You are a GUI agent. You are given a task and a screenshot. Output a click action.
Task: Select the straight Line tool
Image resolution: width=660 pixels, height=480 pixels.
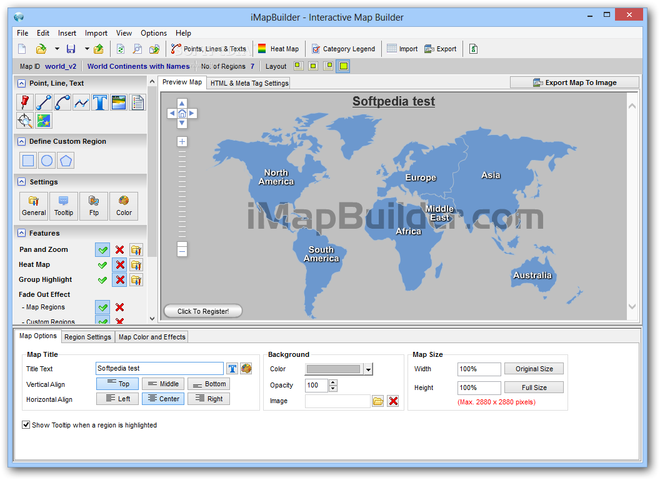click(43, 102)
